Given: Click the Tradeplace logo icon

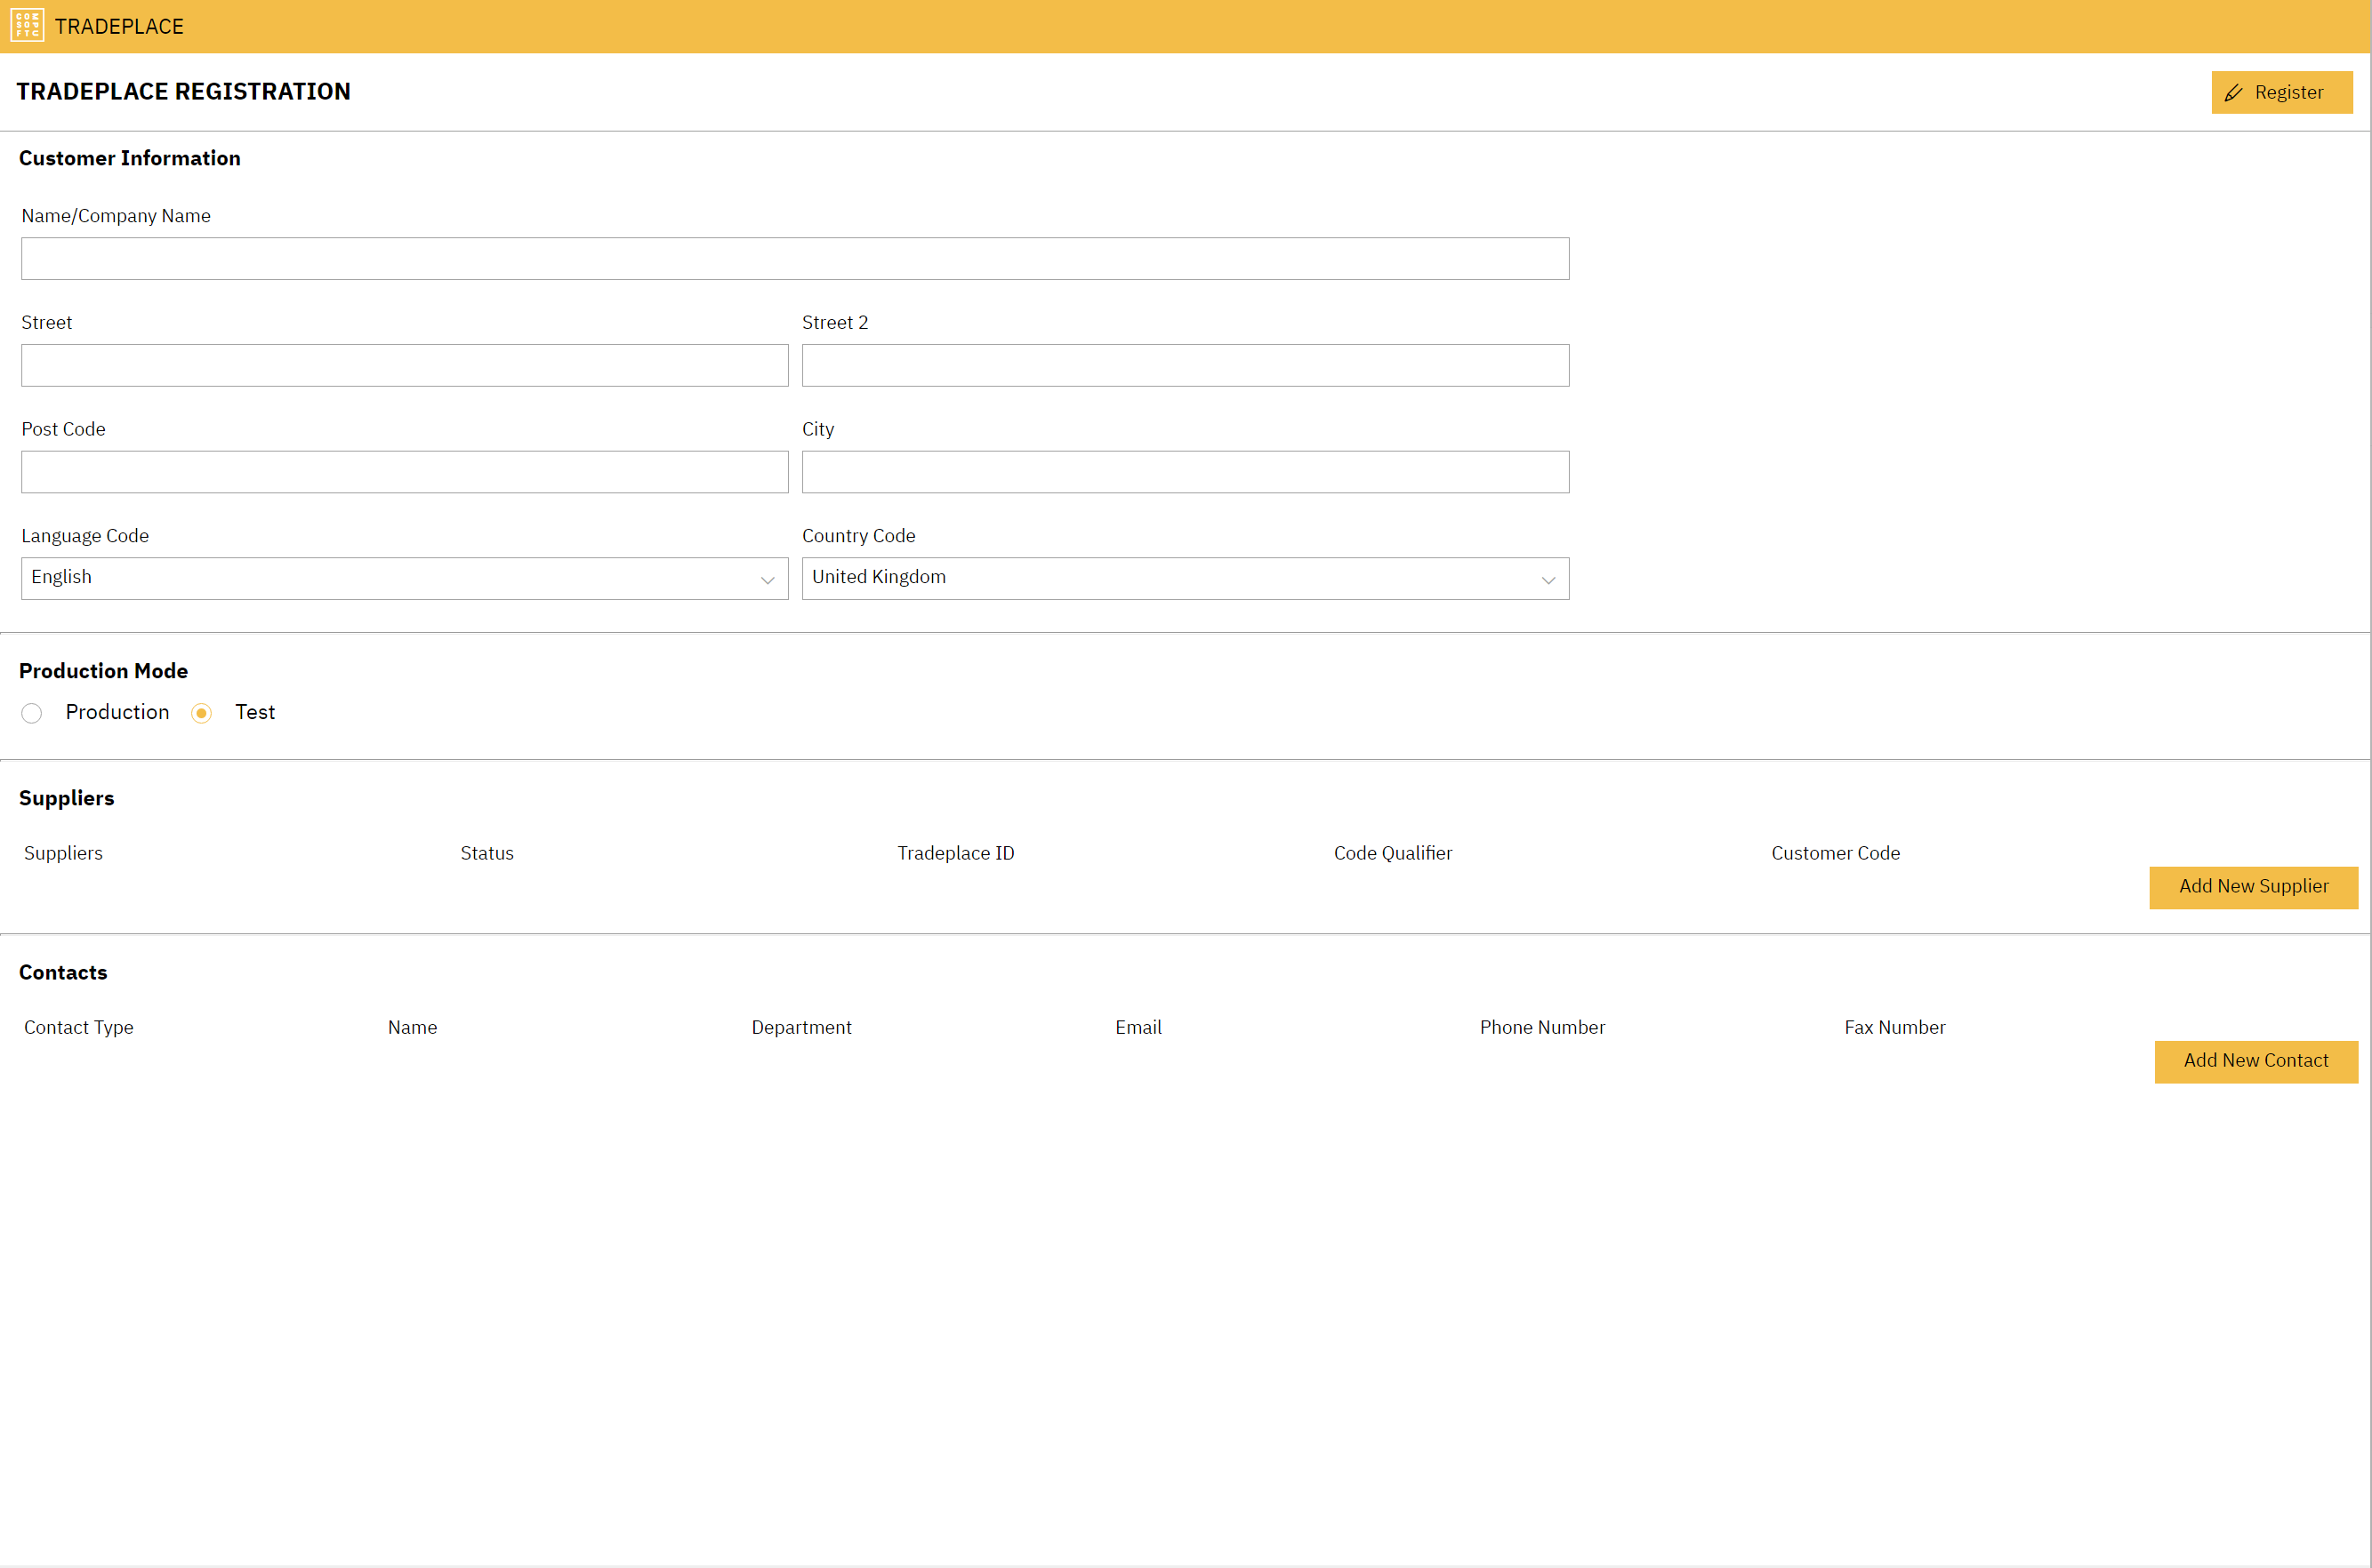Looking at the screenshot, I should [x=27, y=25].
